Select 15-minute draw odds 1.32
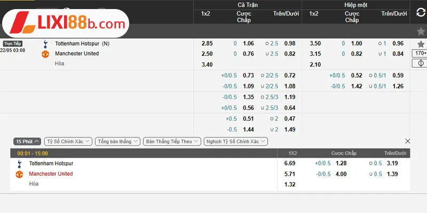The image size is (427, 213). 290,184
